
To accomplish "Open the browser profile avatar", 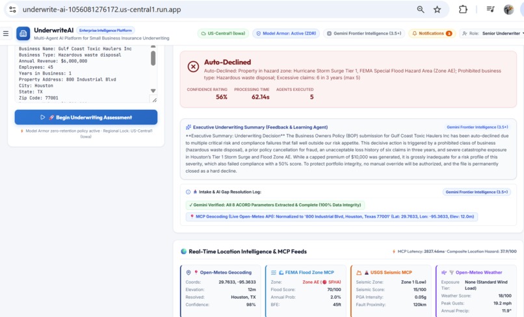I will (x=508, y=9).
